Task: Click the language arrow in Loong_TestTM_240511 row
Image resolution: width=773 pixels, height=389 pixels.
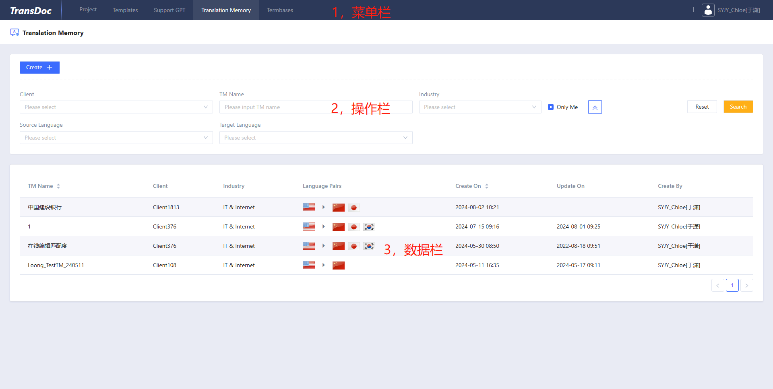Action: pos(323,265)
